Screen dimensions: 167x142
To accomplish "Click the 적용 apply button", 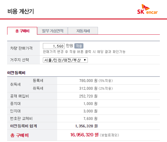I will click(79, 46).
